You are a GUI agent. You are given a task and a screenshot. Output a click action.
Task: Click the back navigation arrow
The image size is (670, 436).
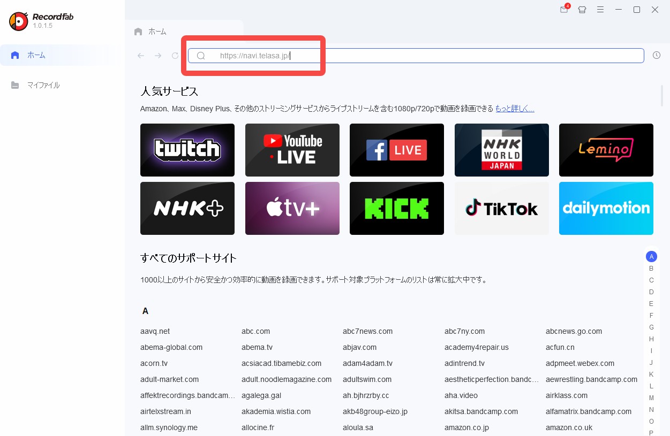141,56
